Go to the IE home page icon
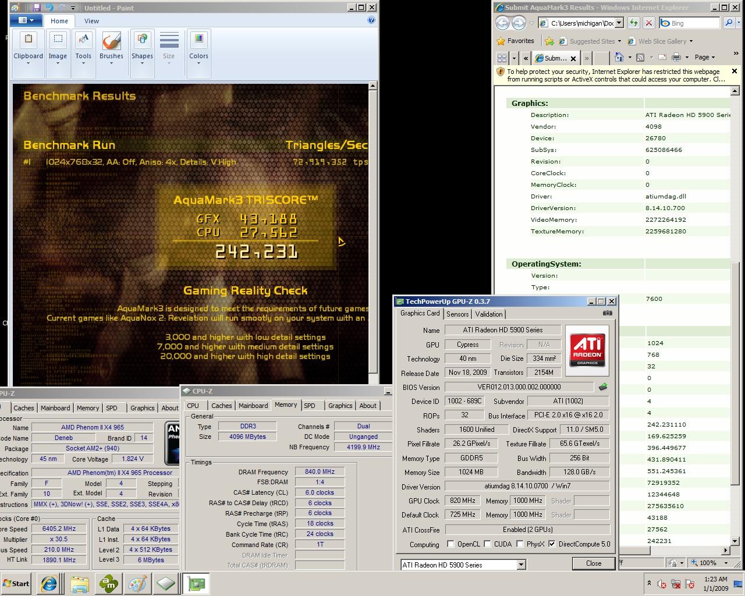Viewport: 745px width, 596px height. pyautogui.click(x=619, y=57)
